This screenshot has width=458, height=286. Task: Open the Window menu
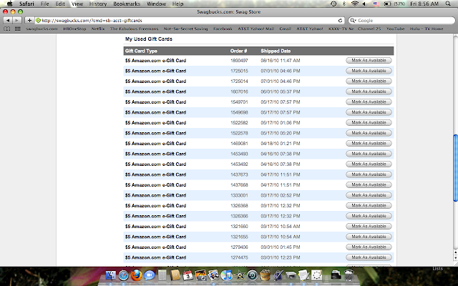pyautogui.click(x=156, y=4)
